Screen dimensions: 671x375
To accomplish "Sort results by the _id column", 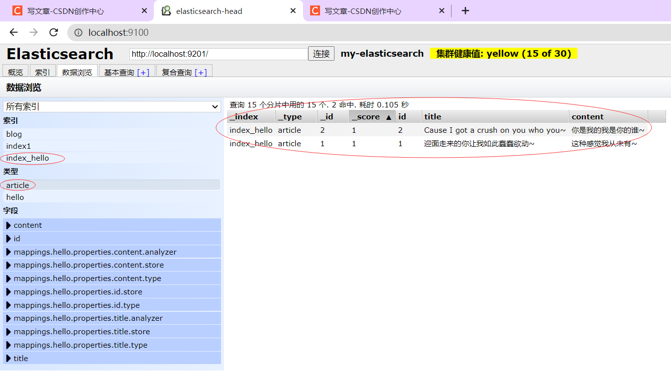I will click(x=333, y=116).
